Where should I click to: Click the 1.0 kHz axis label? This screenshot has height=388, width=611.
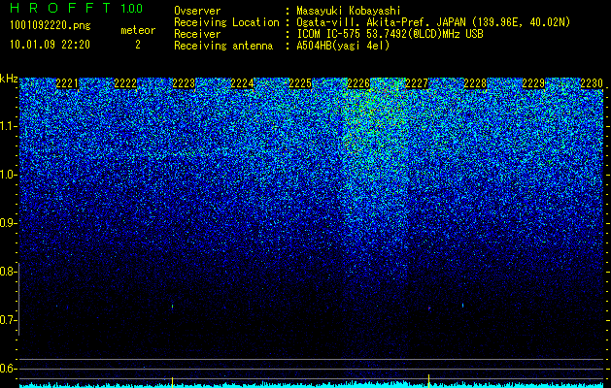[x=8, y=175]
